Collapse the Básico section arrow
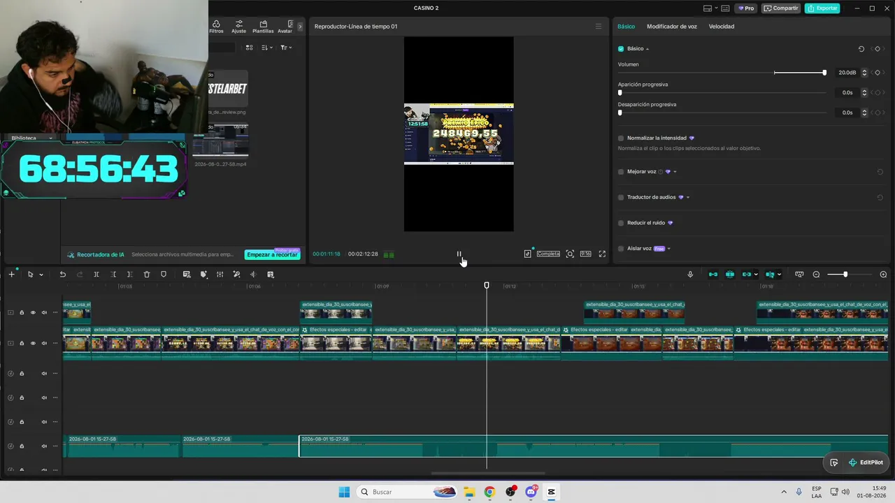The width and height of the screenshot is (895, 503). (x=647, y=49)
